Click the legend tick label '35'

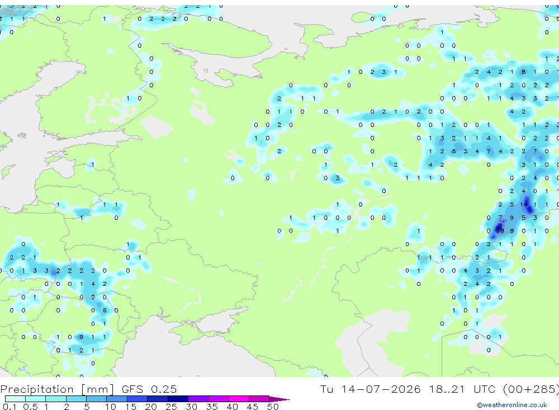coord(212,407)
